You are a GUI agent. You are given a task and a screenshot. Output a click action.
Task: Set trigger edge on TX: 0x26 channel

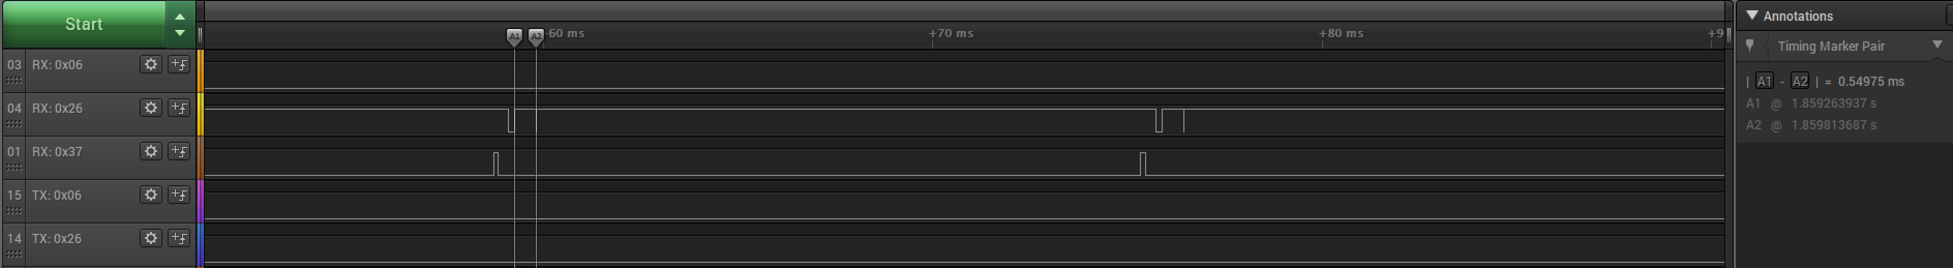[179, 237]
